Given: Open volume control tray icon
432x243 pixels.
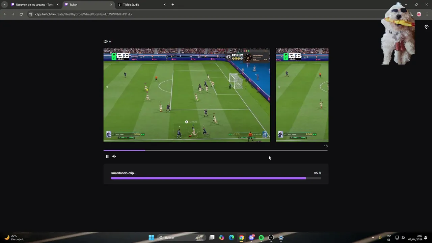Looking at the screenshot, I should (x=403, y=238).
